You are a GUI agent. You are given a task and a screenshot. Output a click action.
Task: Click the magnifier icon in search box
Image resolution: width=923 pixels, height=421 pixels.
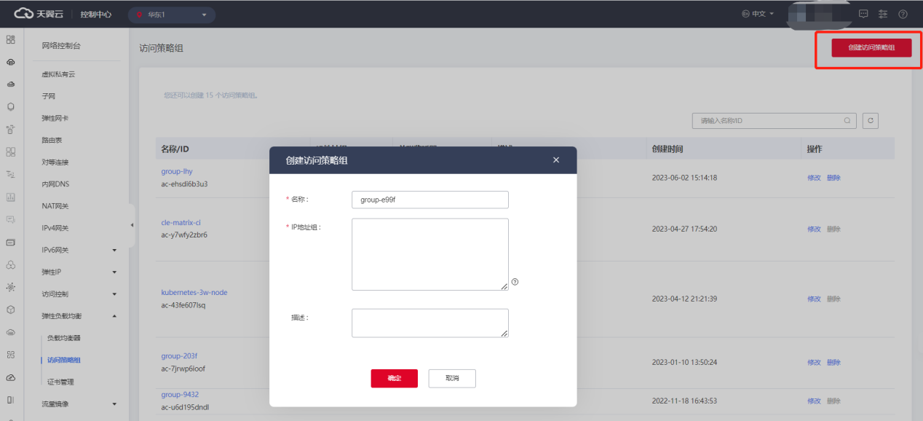pos(847,121)
